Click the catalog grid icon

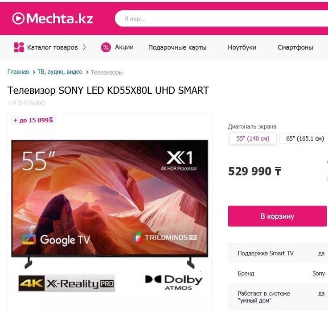point(19,47)
